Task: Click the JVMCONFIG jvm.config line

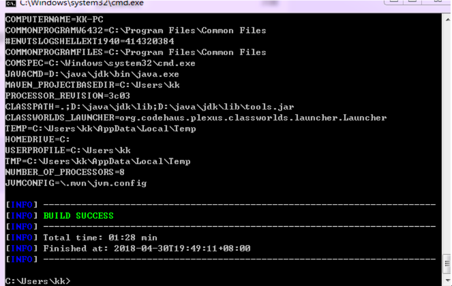Action: 76,183
